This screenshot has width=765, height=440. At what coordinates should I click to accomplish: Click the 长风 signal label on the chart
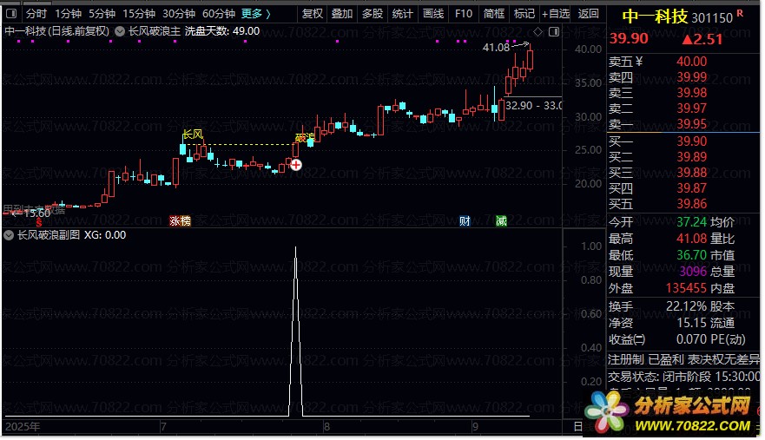[192, 135]
